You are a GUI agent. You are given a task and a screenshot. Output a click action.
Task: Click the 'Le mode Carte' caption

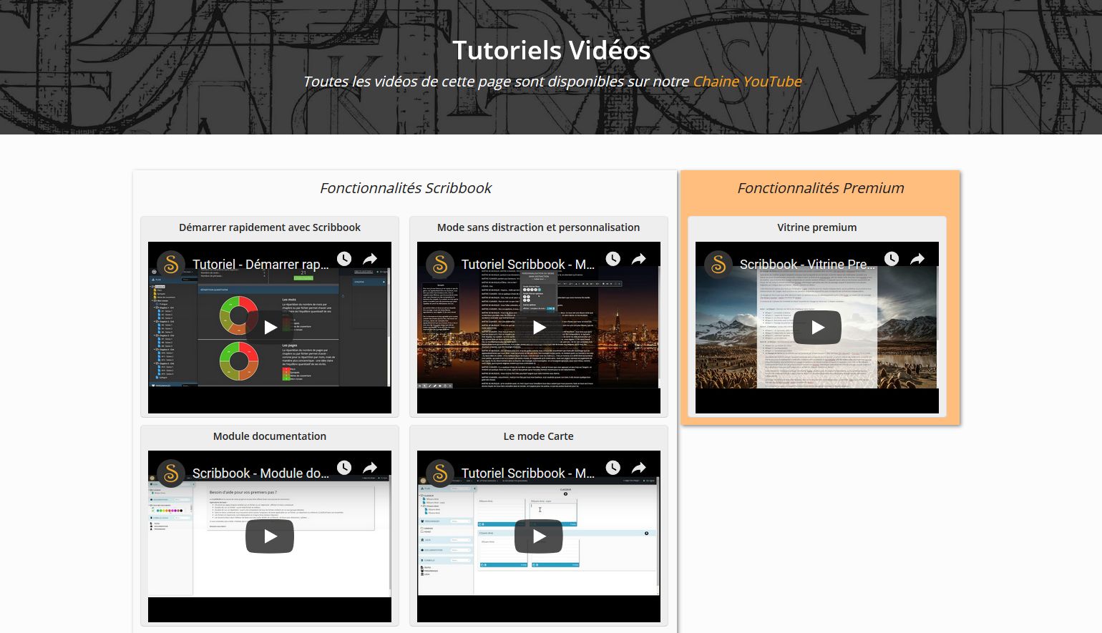[x=539, y=436]
